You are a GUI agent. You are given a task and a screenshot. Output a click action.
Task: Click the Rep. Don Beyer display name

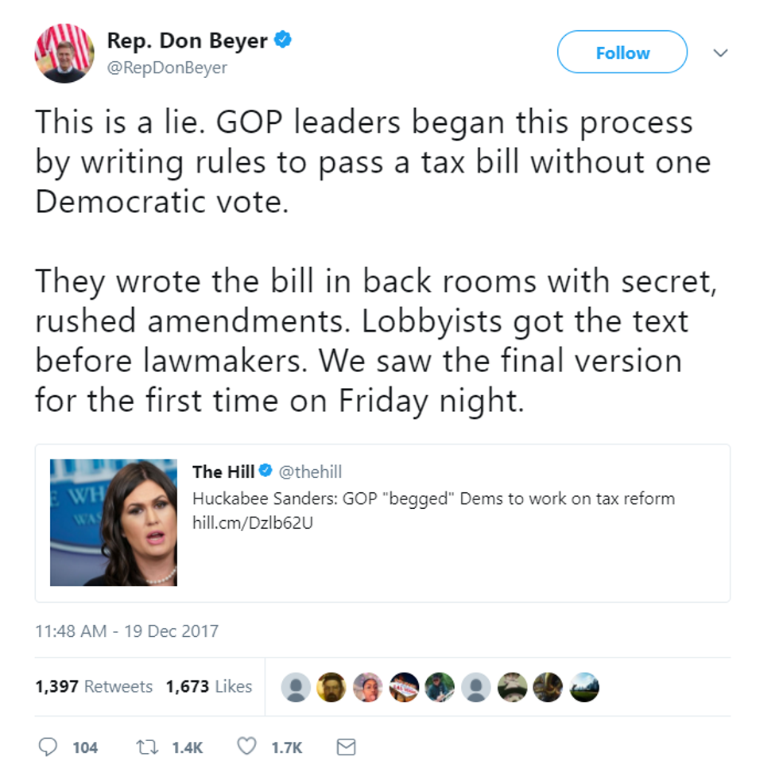point(188,41)
